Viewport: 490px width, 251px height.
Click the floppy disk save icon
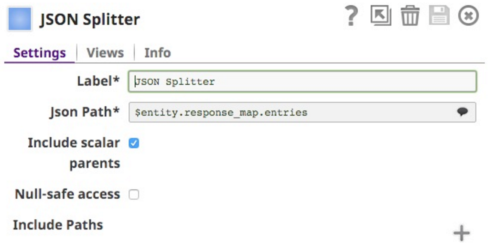coord(439,15)
